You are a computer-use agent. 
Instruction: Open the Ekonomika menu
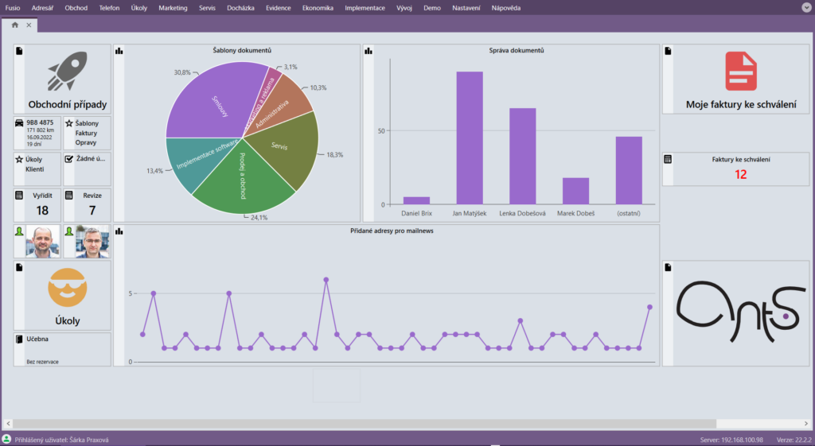318,7
